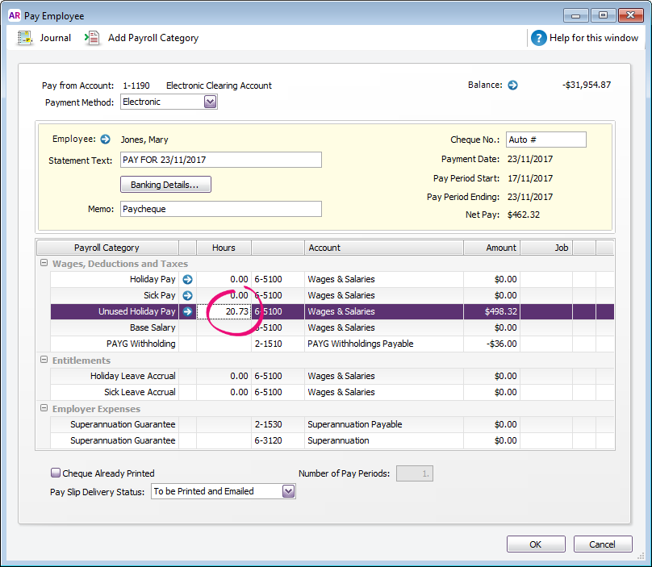Click the Cheque No. field
Image resolution: width=652 pixels, height=567 pixels.
(545, 140)
